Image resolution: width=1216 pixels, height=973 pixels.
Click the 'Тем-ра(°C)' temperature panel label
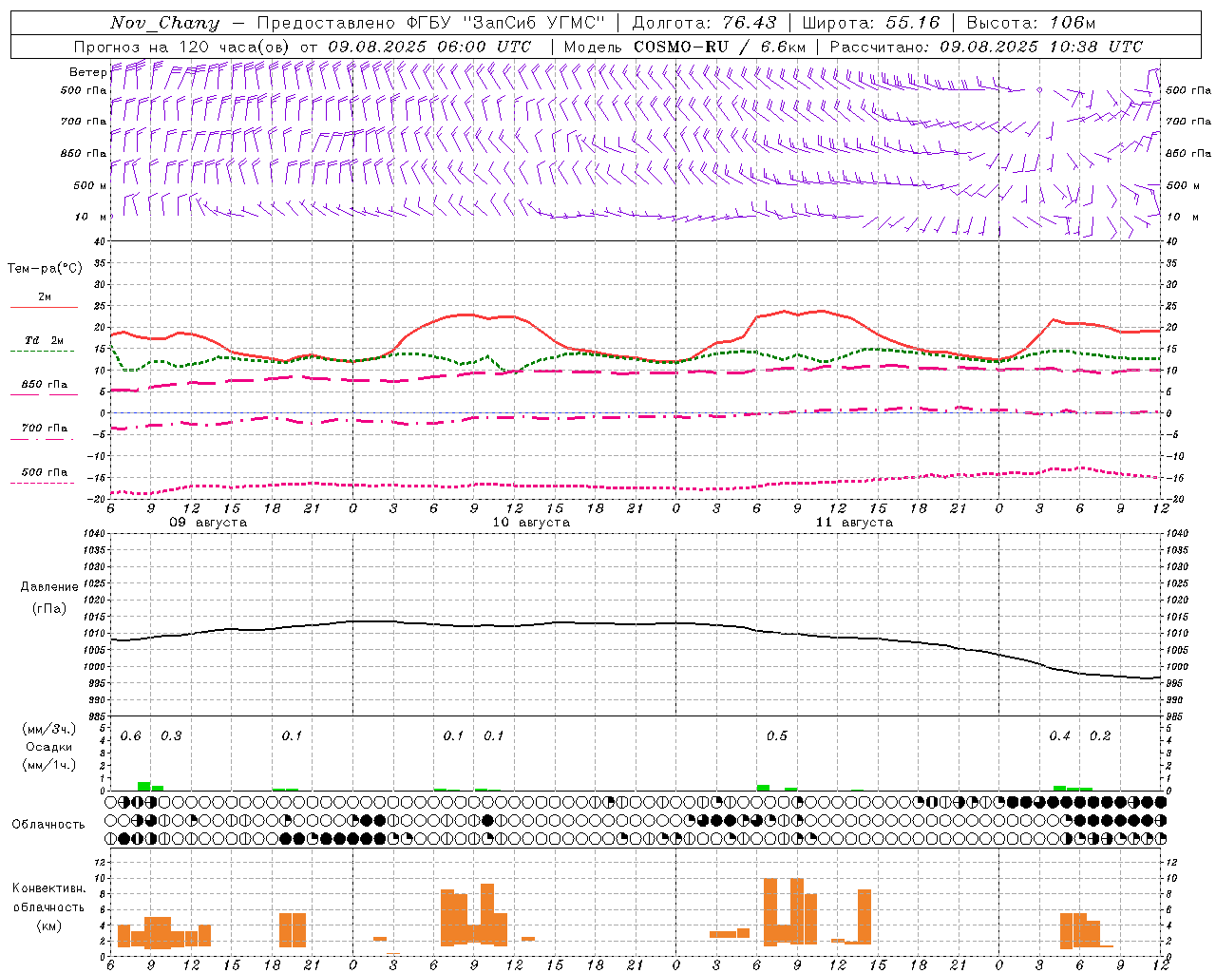45,269
